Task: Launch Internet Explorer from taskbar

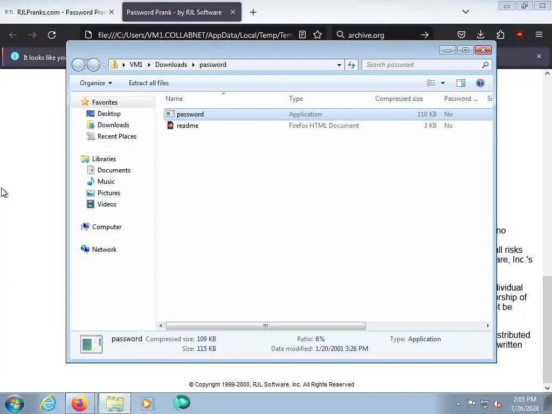Action: (x=48, y=403)
